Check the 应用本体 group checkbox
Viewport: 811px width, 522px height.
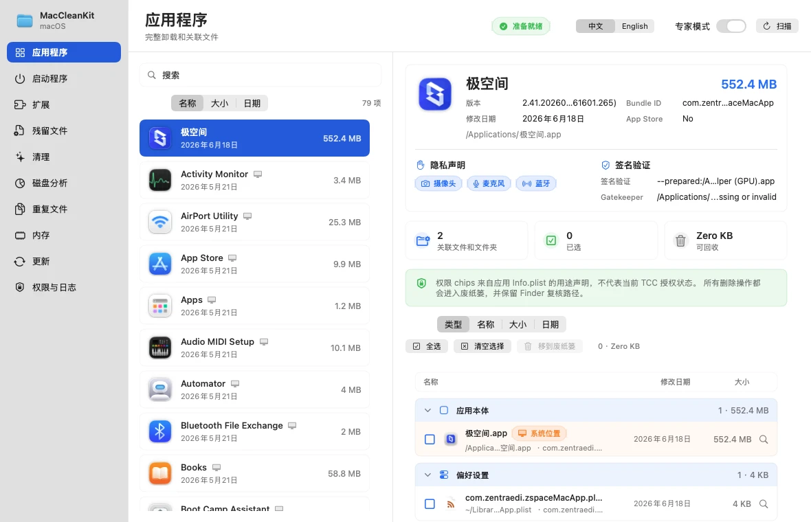point(444,410)
